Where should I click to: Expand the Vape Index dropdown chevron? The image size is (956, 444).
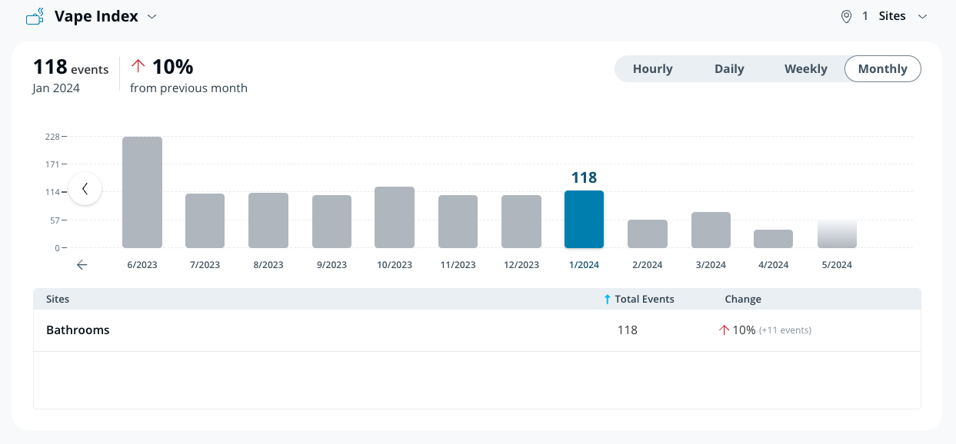pos(152,16)
